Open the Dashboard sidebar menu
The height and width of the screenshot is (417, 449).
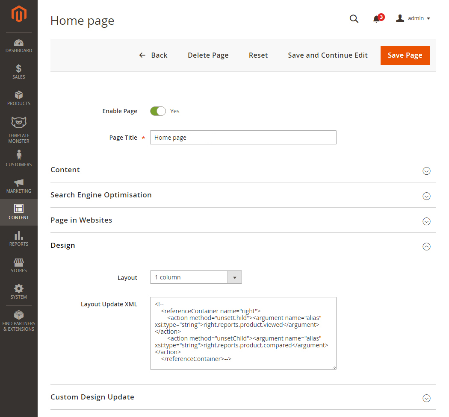tap(19, 46)
